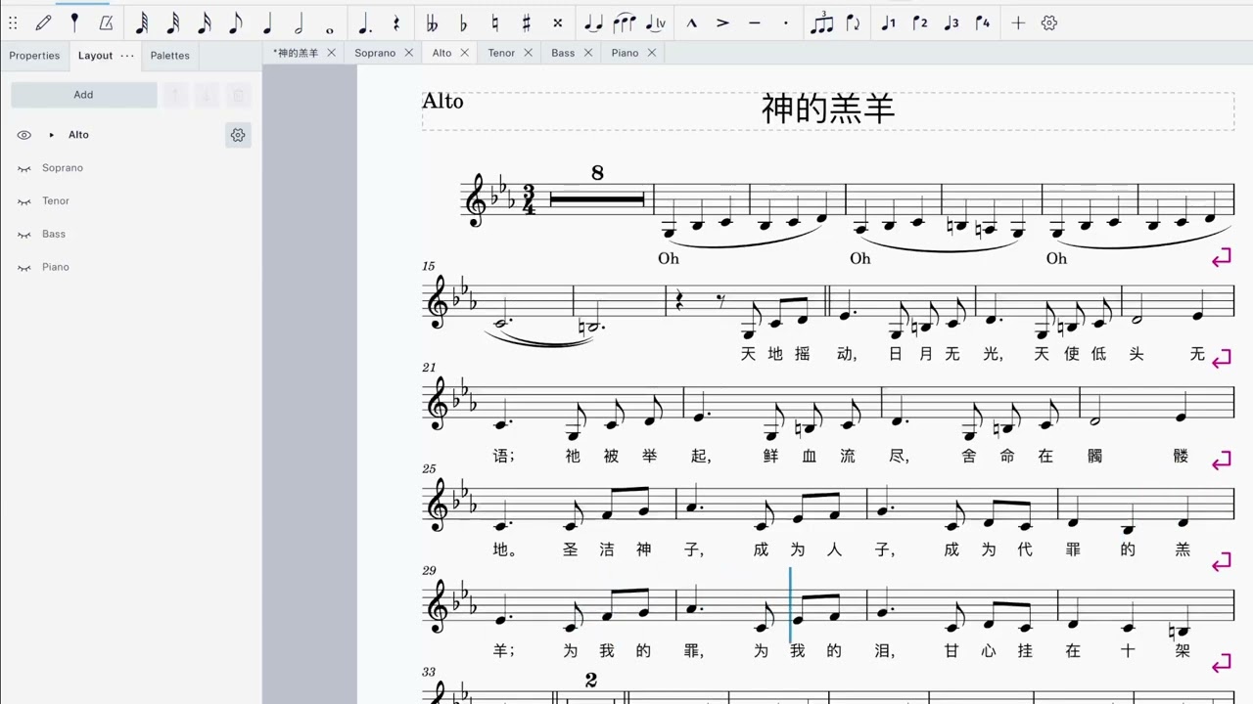Show the Soprano instrument
The width and height of the screenshot is (1253, 704).
tap(24, 168)
